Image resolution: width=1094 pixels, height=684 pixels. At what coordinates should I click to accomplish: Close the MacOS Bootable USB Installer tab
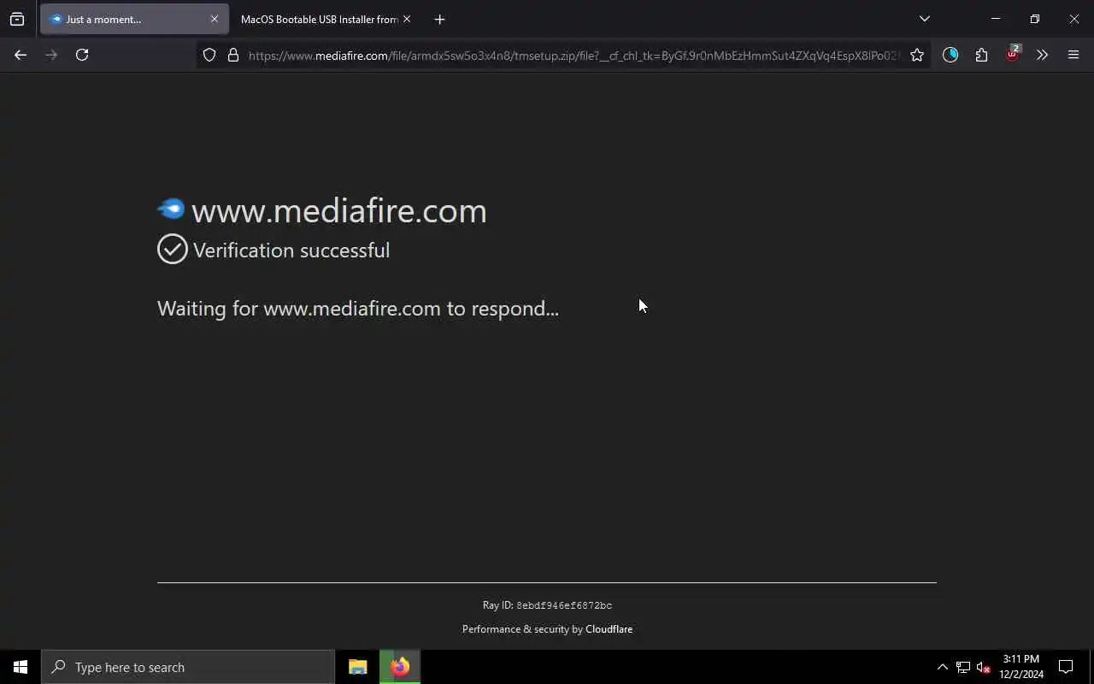(x=407, y=19)
